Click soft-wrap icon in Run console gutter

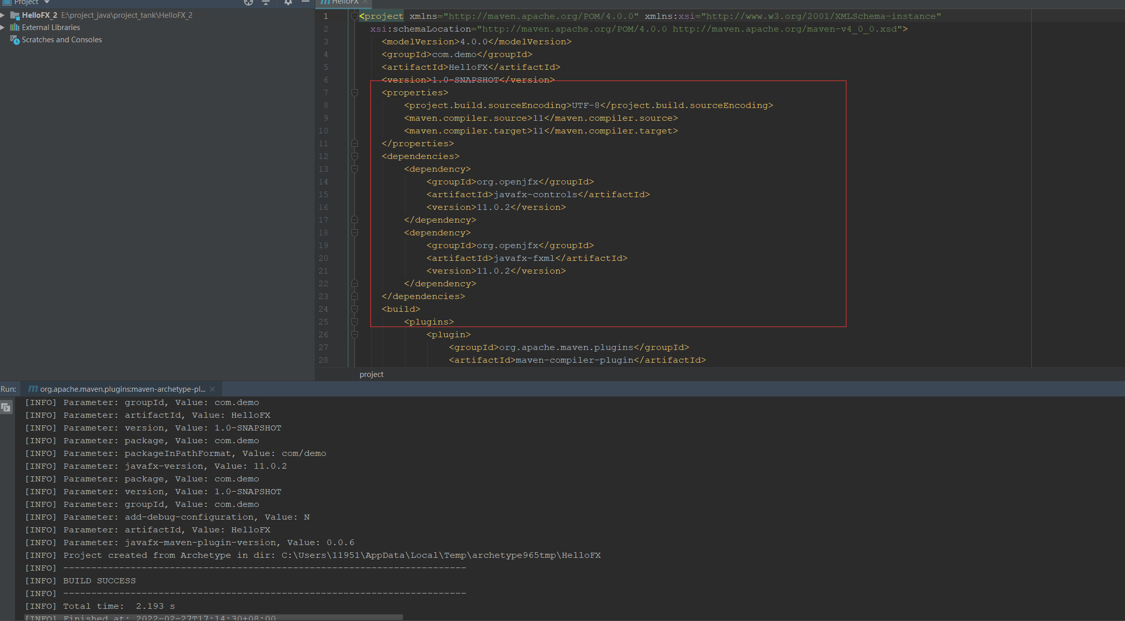coord(6,408)
